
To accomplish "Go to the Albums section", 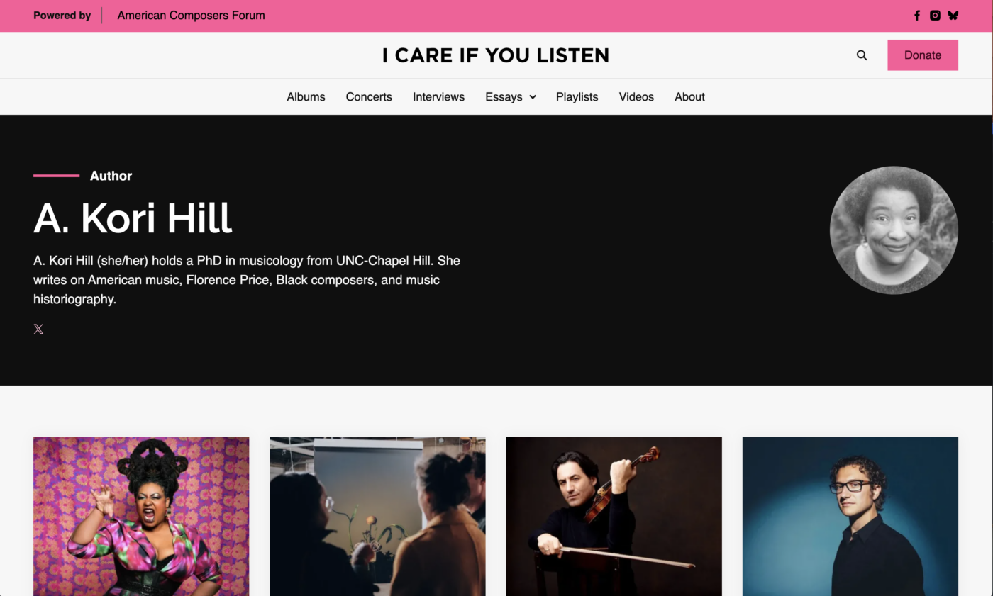I will [306, 97].
